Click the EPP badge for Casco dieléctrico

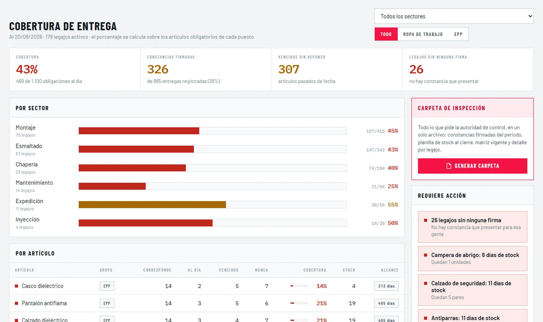point(107,286)
